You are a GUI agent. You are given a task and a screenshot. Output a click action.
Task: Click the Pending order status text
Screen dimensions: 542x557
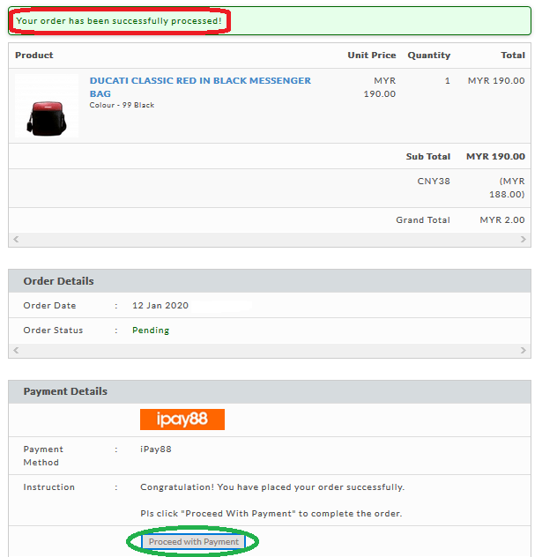[x=151, y=330]
